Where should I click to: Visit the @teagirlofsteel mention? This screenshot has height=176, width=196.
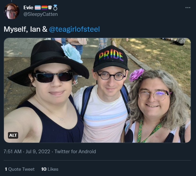(74, 29)
